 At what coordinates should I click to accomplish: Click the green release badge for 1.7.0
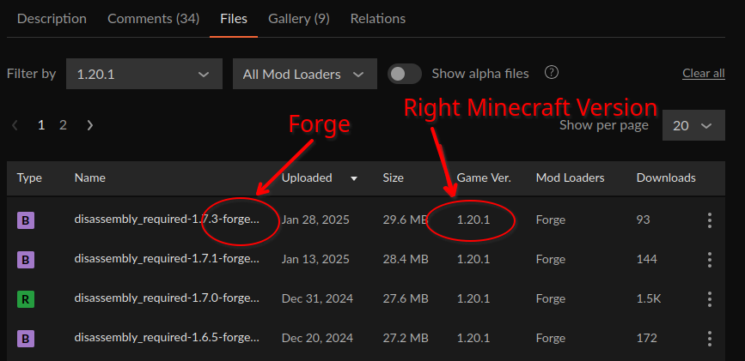pyautogui.click(x=26, y=299)
